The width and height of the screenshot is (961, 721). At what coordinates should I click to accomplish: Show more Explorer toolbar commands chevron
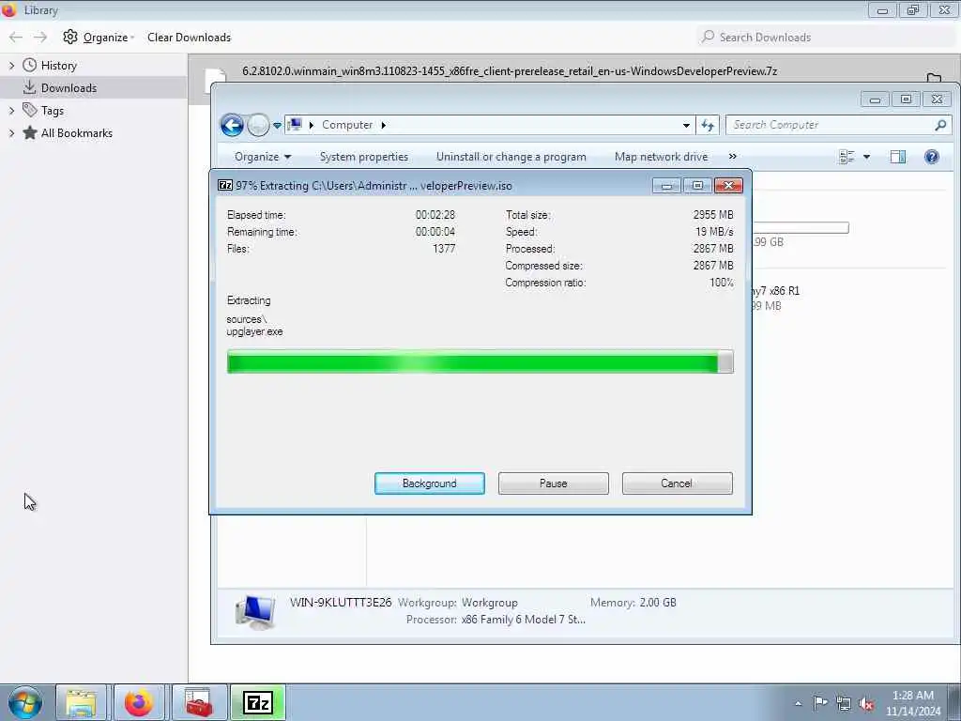click(x=732, y=157)
